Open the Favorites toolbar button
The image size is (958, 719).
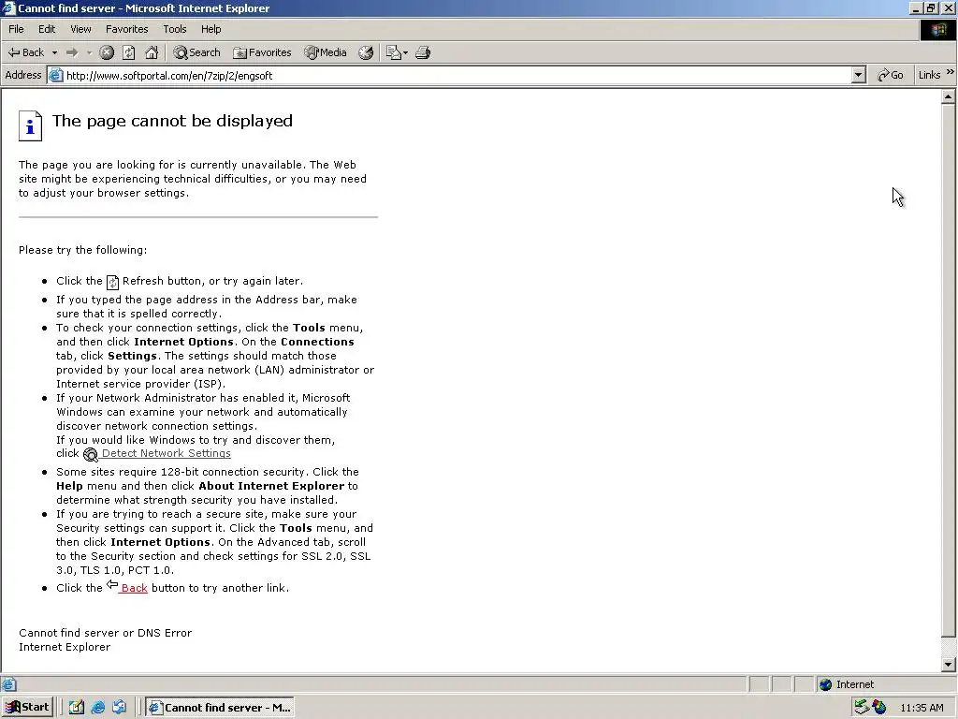262,52
